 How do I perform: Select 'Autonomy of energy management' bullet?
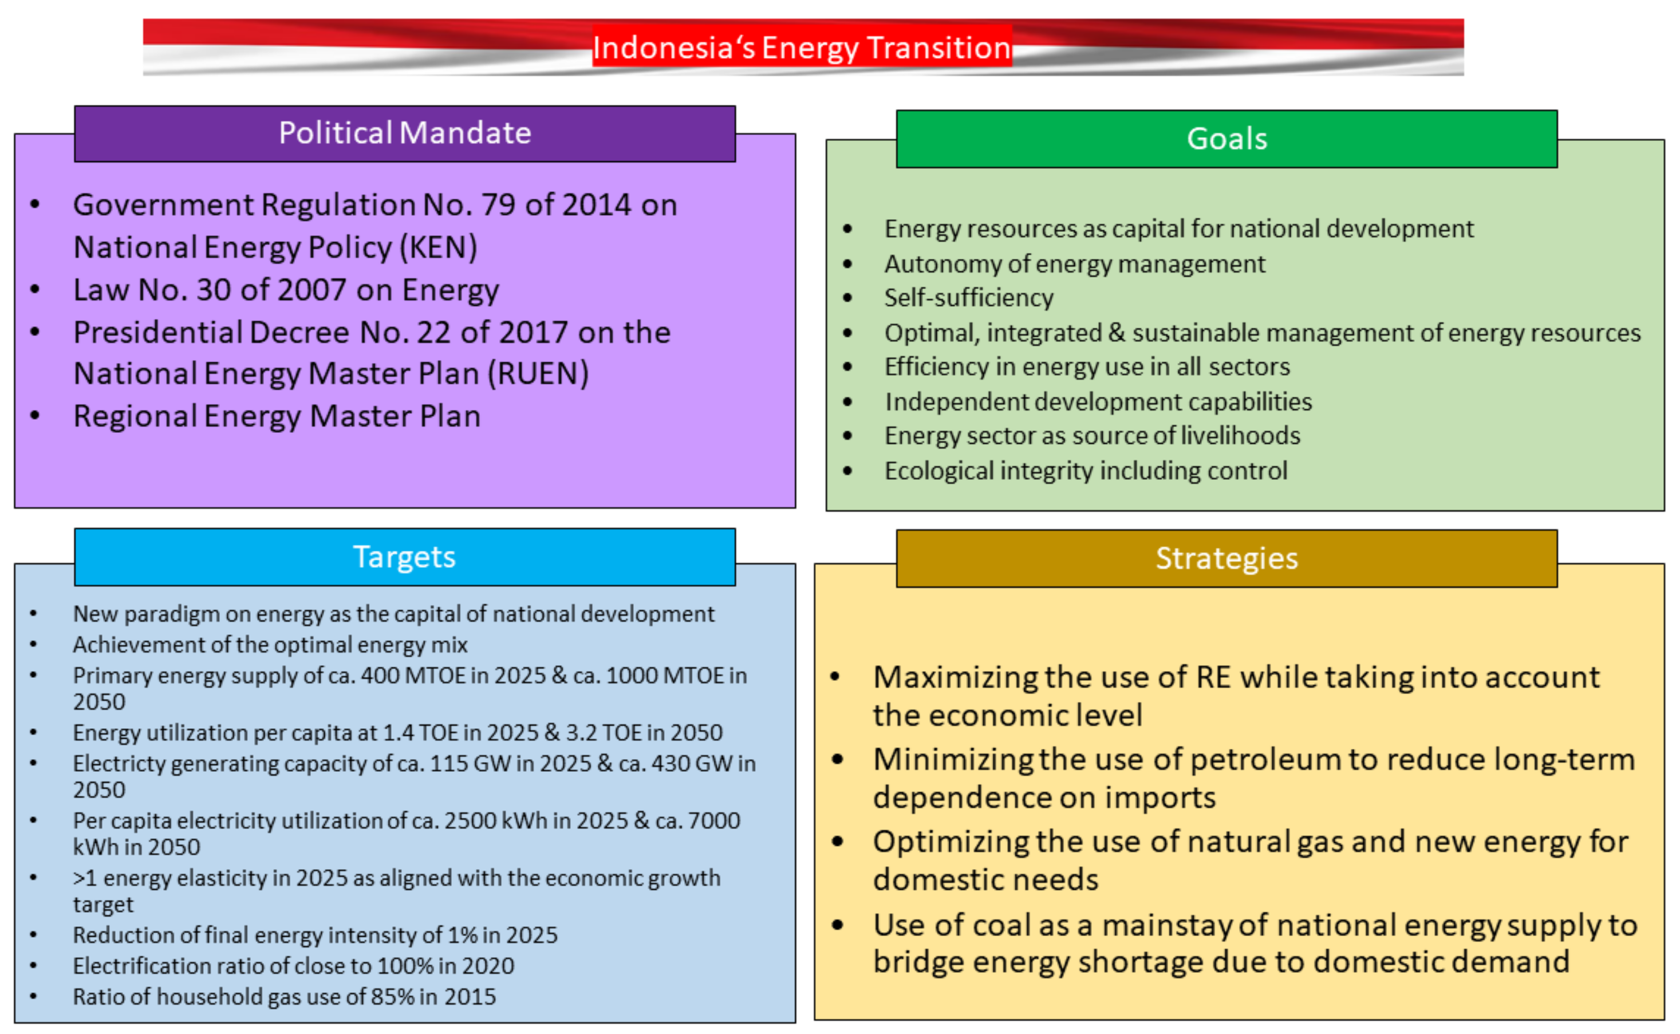[x=1075, y=264]
